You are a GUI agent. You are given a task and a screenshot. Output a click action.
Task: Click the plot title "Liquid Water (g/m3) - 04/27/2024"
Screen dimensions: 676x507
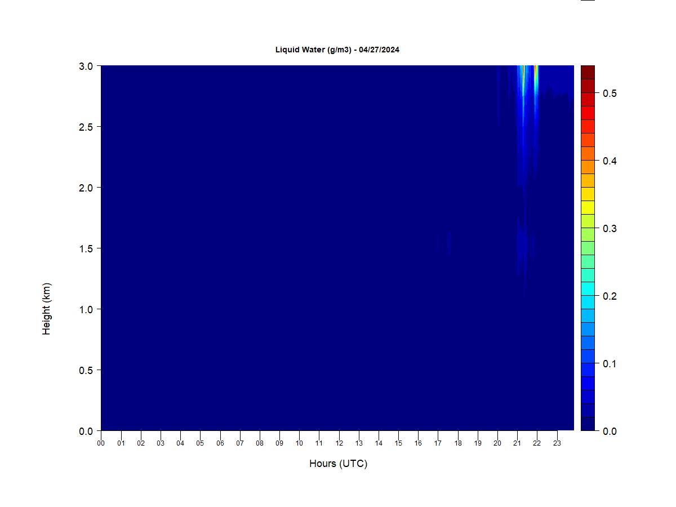click(337, 50)
